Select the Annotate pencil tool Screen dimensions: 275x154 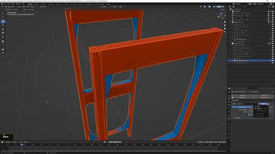[3, 37]
